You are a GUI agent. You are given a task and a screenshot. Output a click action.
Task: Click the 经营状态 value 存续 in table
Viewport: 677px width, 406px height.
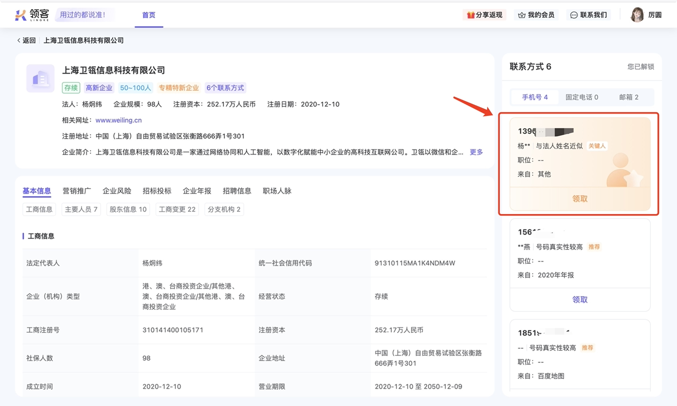pos(381,297)
